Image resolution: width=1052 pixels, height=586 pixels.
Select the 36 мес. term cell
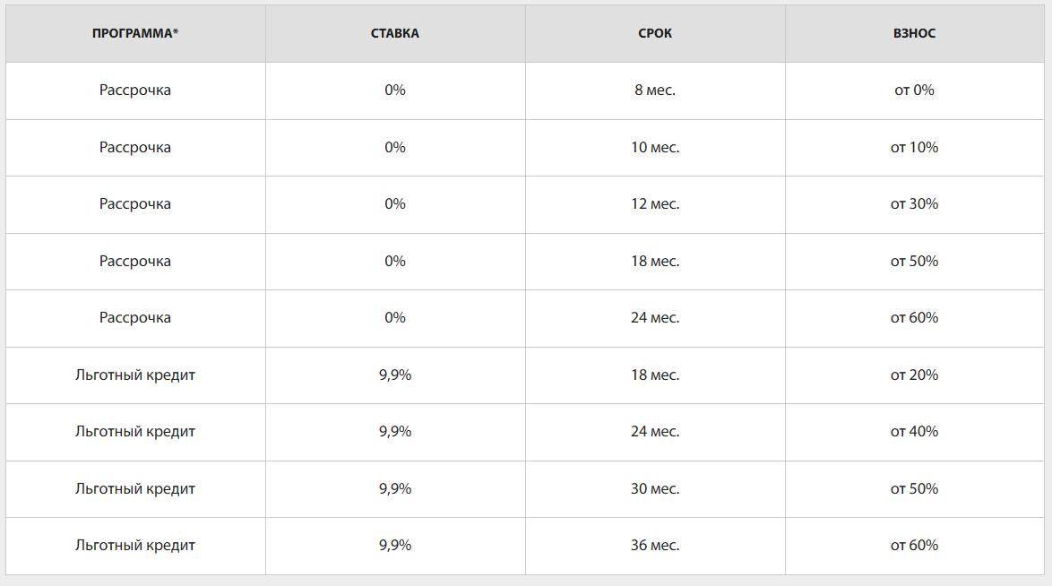655,546
